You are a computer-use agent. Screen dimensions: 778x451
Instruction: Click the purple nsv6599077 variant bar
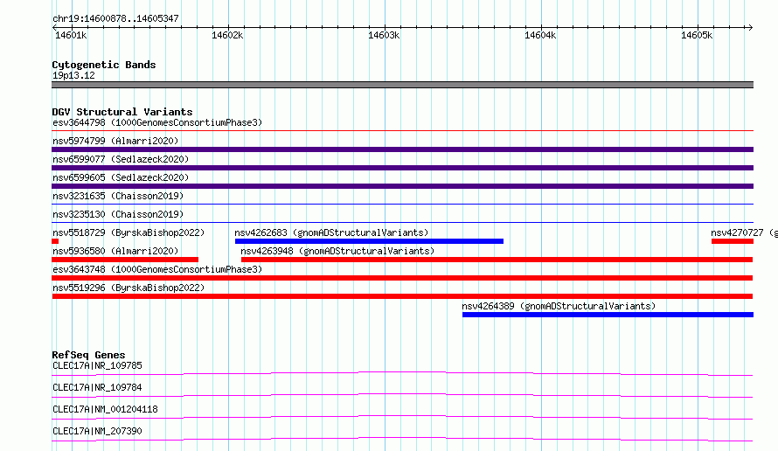402,168
